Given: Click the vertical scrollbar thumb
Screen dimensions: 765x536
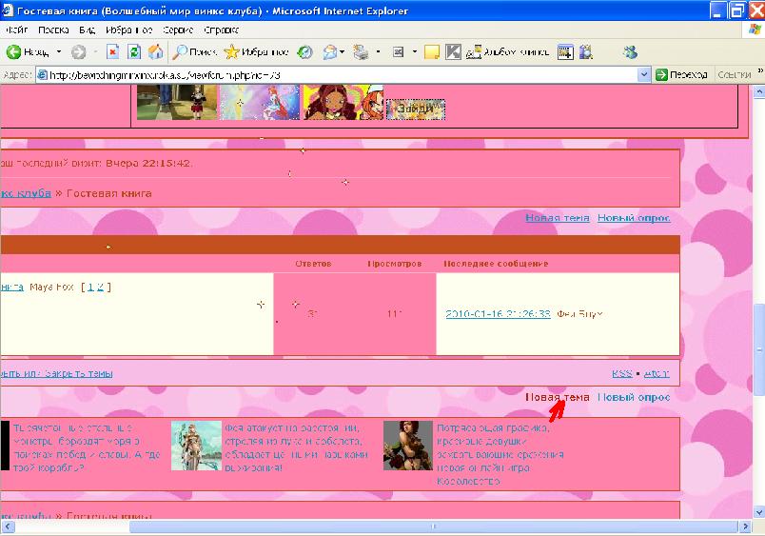Looking at the screenshot, I should [x=758, y=349].
